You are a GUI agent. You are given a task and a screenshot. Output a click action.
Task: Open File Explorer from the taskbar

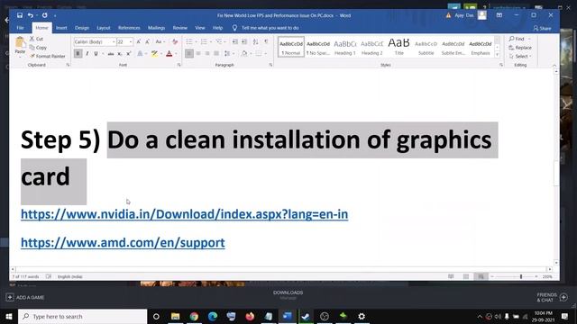click(175, 316)
